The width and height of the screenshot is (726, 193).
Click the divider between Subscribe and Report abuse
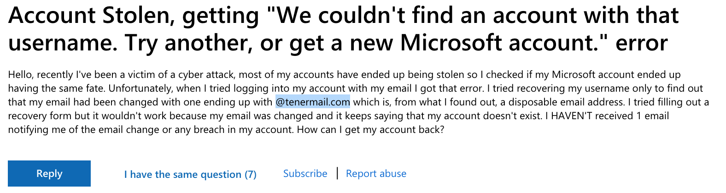click(337, 173)
